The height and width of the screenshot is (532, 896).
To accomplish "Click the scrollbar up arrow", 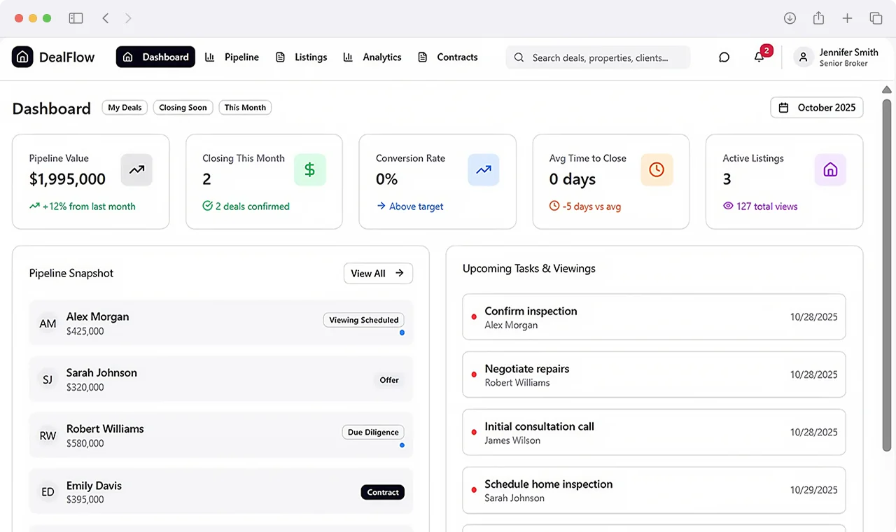I will [887, 90].
